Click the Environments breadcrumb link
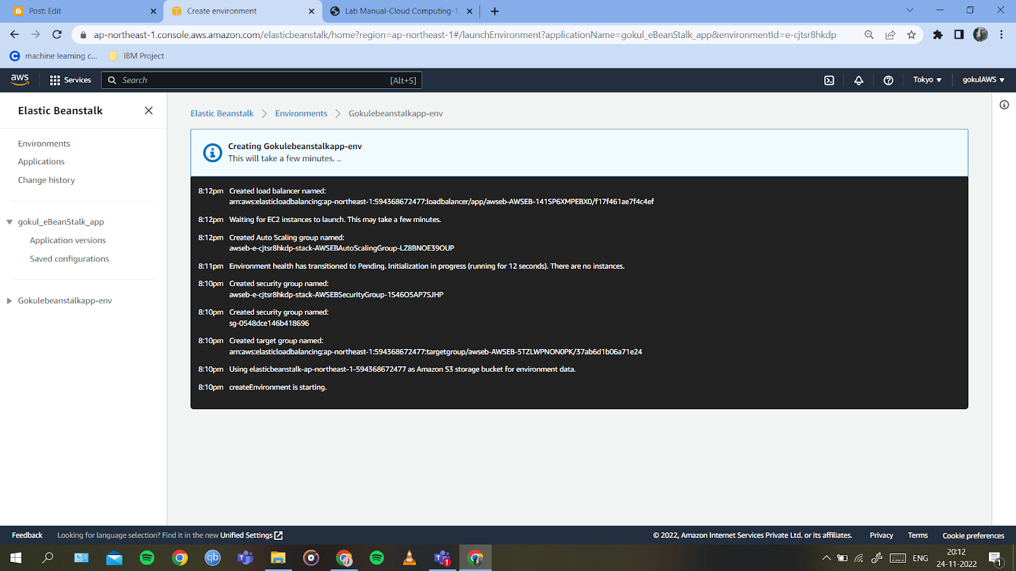Viewport: 1016px width, 571px height. (301, 114)
